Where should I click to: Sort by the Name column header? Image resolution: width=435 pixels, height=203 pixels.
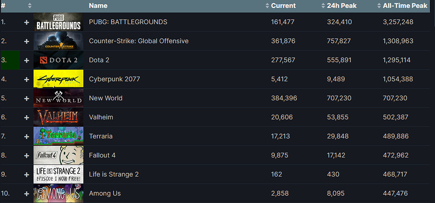[98, 6]
